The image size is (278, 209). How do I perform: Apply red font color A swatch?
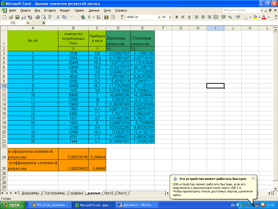264,17
